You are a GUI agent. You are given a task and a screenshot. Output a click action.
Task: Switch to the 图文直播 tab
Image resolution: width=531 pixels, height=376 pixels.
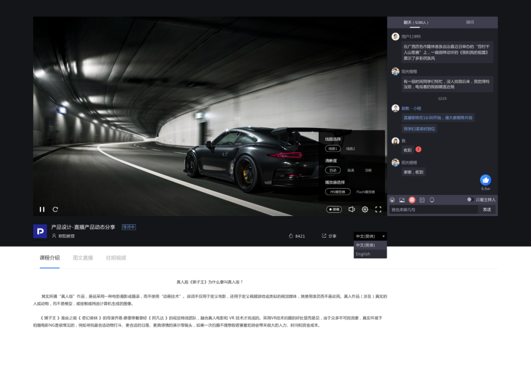pos(83,258)
